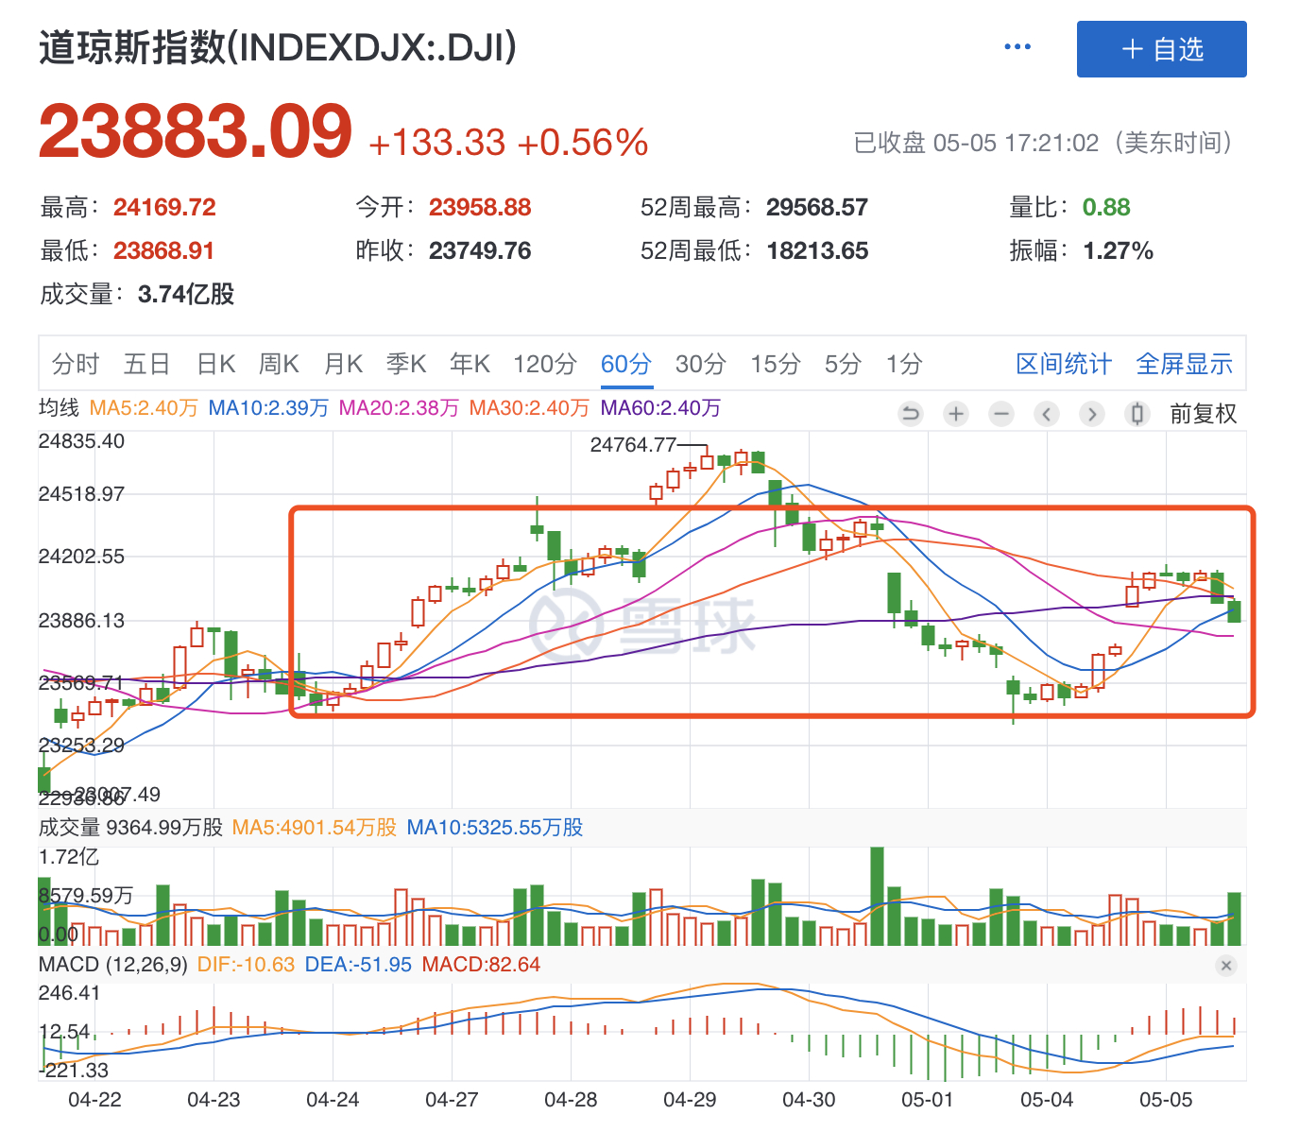The image size is (1299, 1132).
Task: Switch to the 分时 chart tab
Action: click(x=76, y=364)
